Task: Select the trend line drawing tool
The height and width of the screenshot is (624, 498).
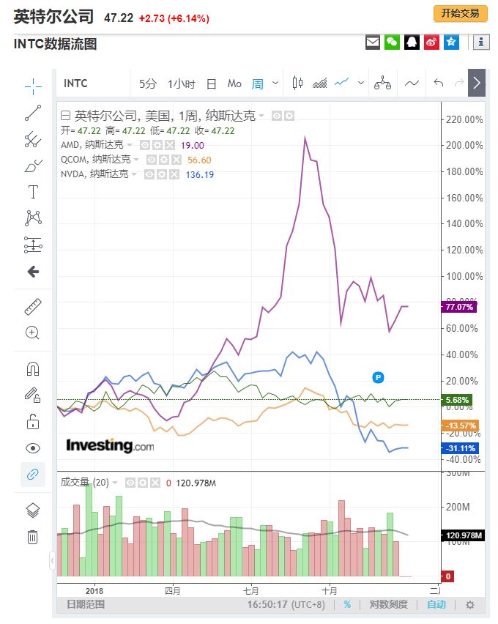Action: (33, 113)
